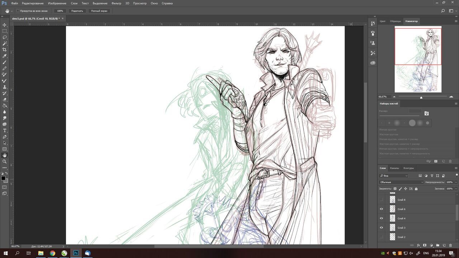Open the blend mode 'Обычные' dropdown
459x258 pixels.
[401, 182]
